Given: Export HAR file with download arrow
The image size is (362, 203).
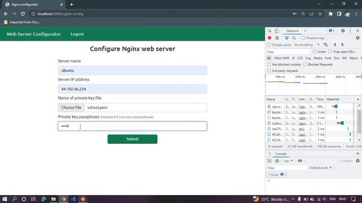Looking at the screenshot, I should click(x=342, y=45).
